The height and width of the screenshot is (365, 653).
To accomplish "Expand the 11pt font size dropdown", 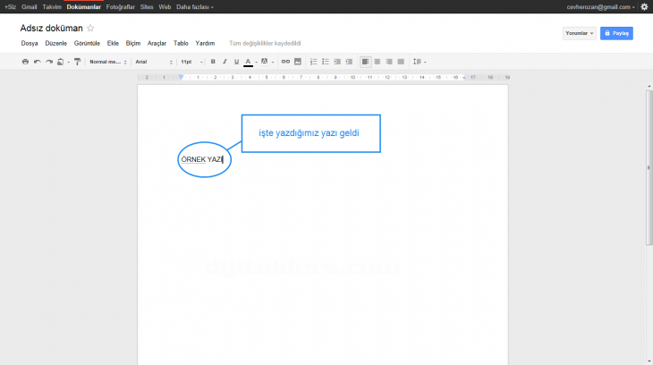I will [x=191, y=62].
